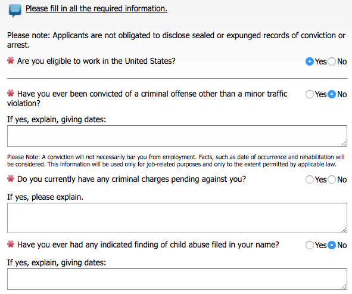Select Yes for eligible to work in the United States
The height and width of the screenshot is (294, 352).
(309, 61)
